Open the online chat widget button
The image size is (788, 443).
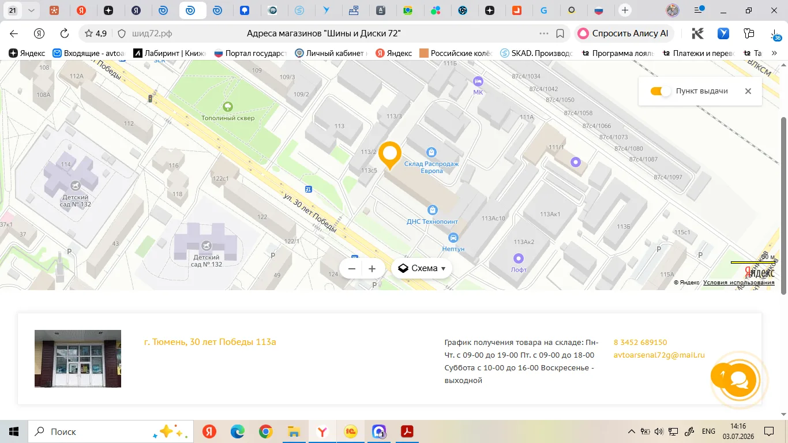click(x=738, y=379)
